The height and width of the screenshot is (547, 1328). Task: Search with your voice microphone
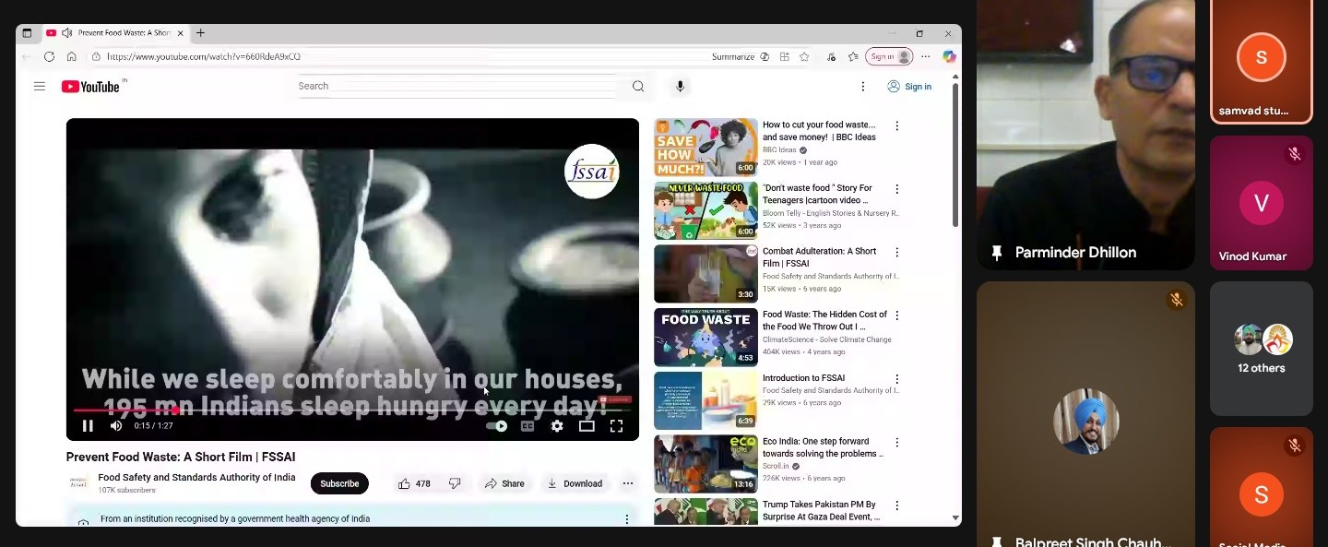point(680,86)
